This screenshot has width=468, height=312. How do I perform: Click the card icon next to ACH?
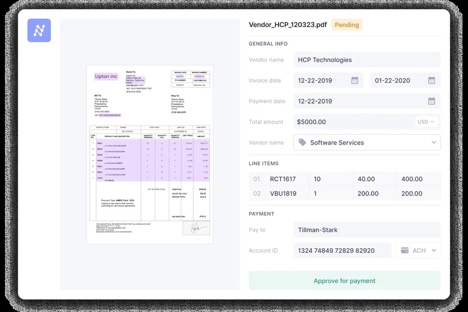(404, 251)
